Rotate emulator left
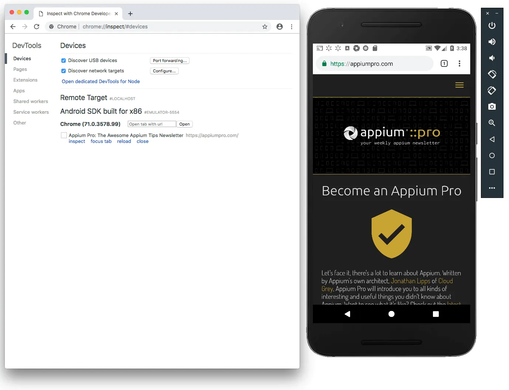 point(492,74)
